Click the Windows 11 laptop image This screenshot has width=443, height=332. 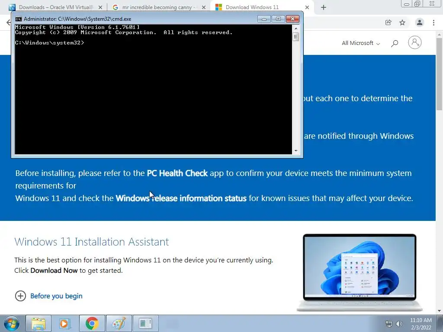(x=360, y=272)
